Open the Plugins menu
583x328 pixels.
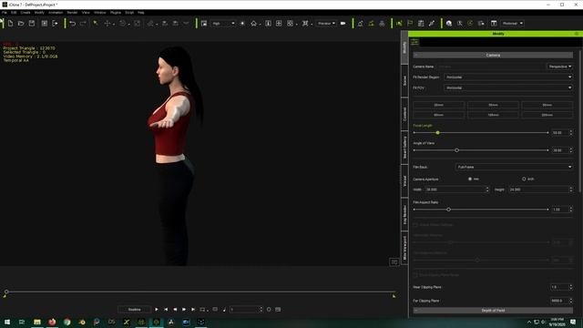(x=116, y=13)
